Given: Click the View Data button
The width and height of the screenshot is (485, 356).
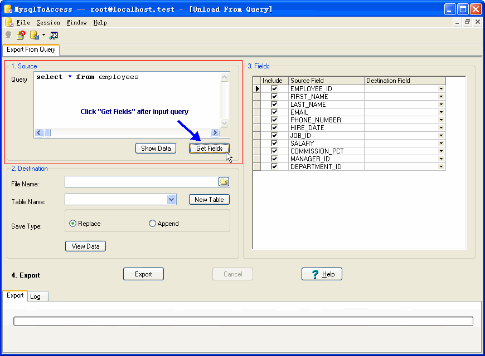Looking at the screenshot, I should pyautogui.click(x=85, y=246).
